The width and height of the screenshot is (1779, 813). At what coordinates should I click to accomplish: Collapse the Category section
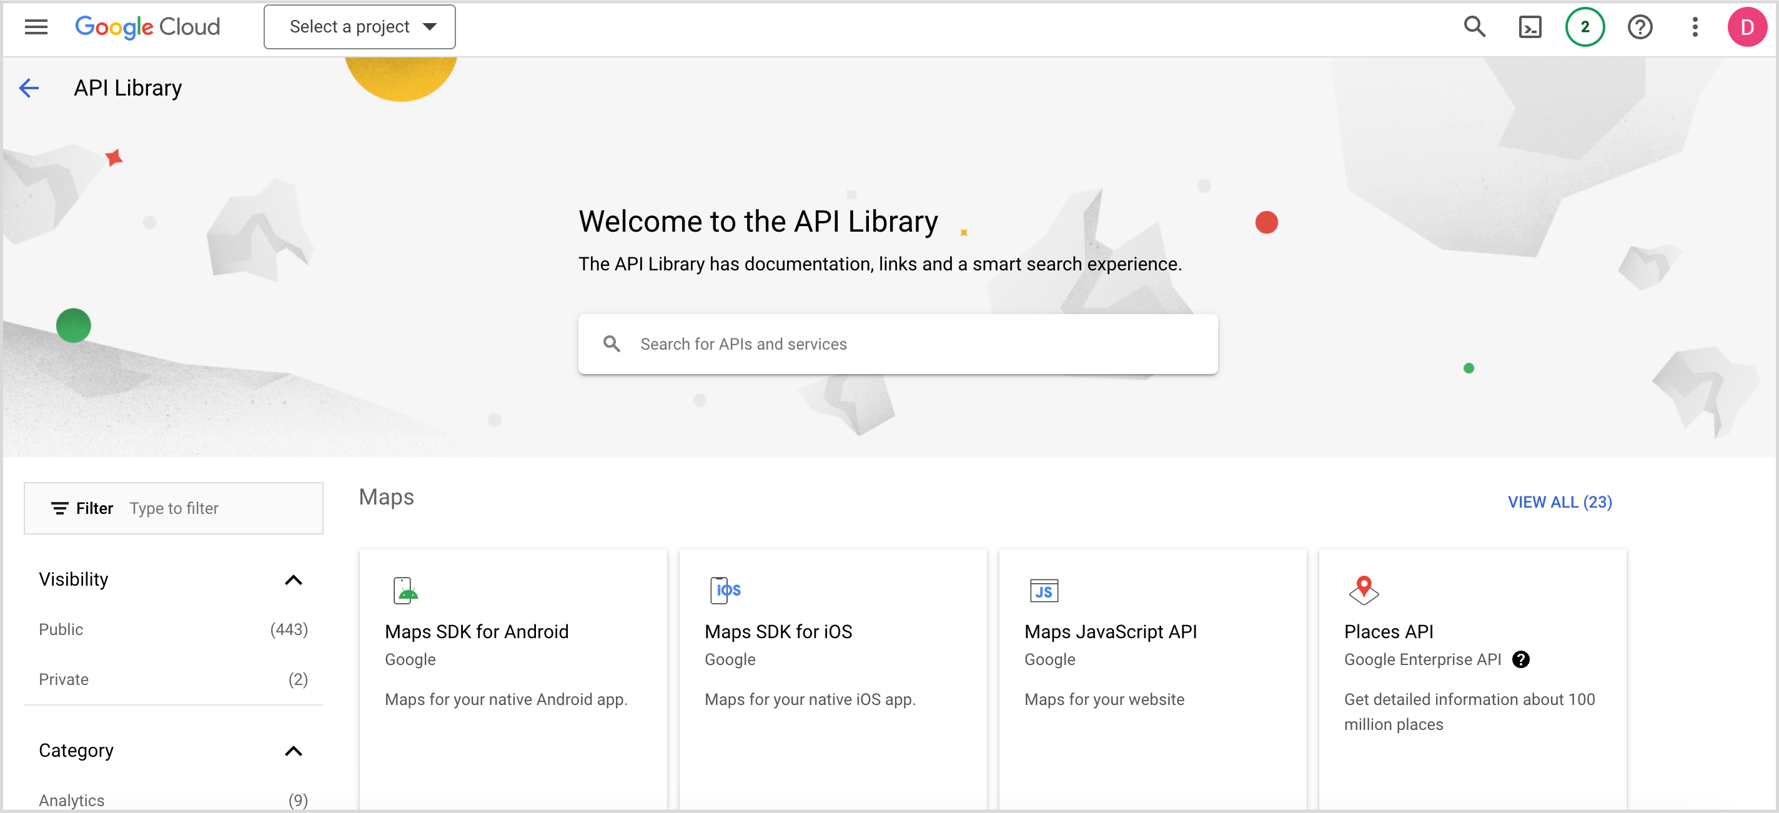point(293,752)
